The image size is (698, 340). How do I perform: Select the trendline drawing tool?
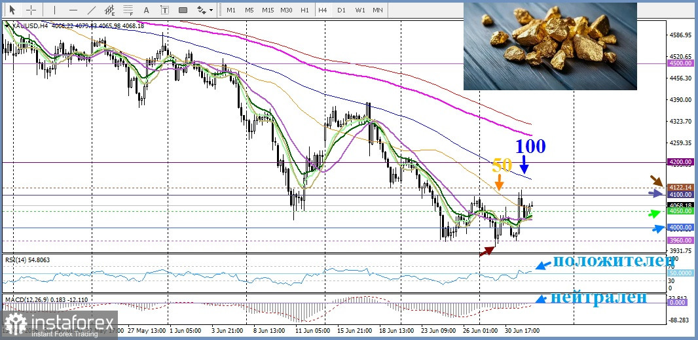pos(92,10)
